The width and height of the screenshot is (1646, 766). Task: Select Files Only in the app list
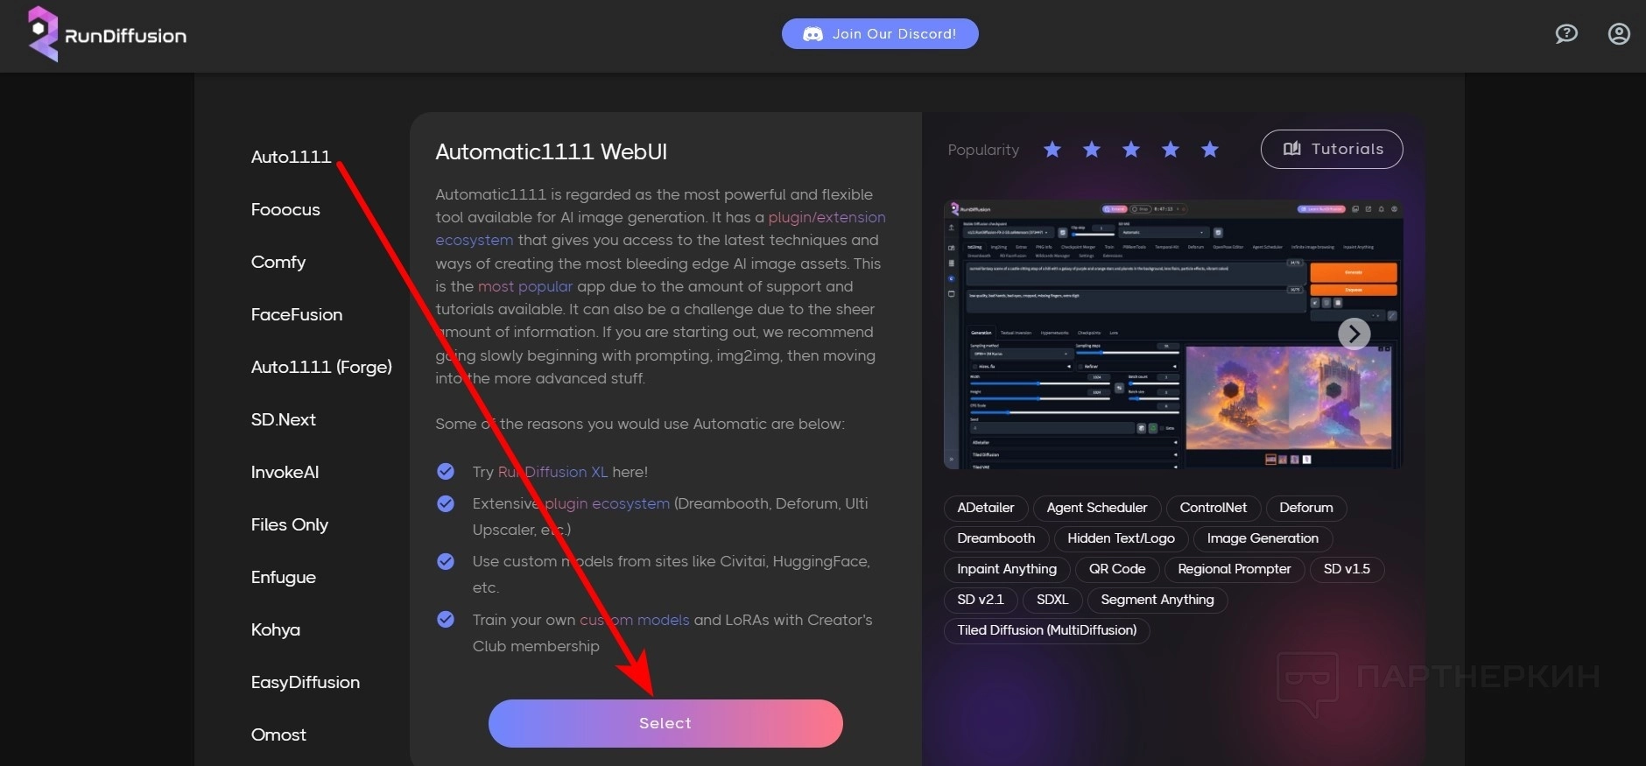(290, 524)
